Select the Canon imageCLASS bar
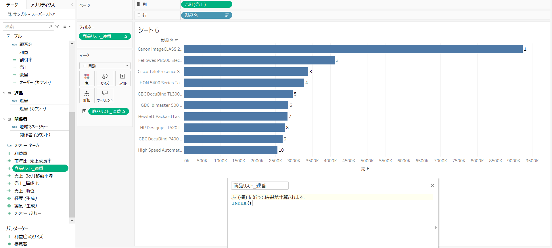The image size is (552, 248). click(353, 49)
